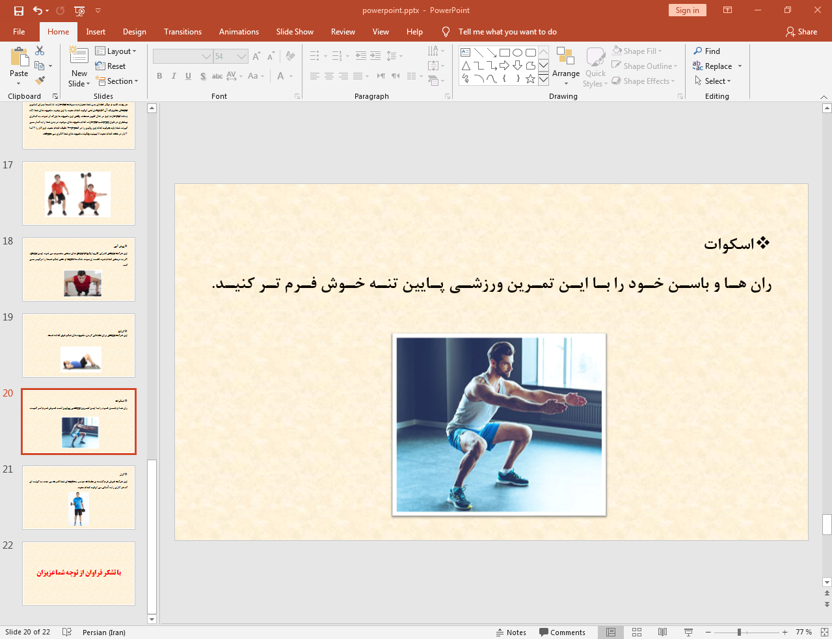
Task: Switch to Reading View
Action: click(x=662, y=632)
